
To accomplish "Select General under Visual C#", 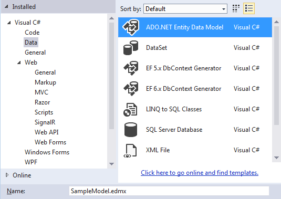I will pyautogui.click(x=35, y=53).
